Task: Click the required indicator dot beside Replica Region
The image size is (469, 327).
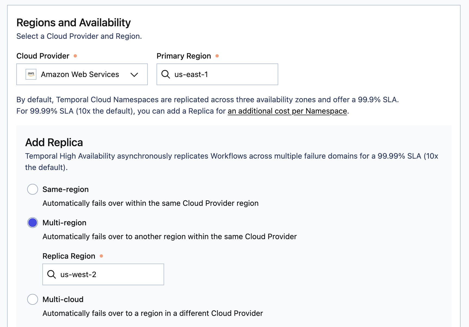Action: tap(102, 256)
